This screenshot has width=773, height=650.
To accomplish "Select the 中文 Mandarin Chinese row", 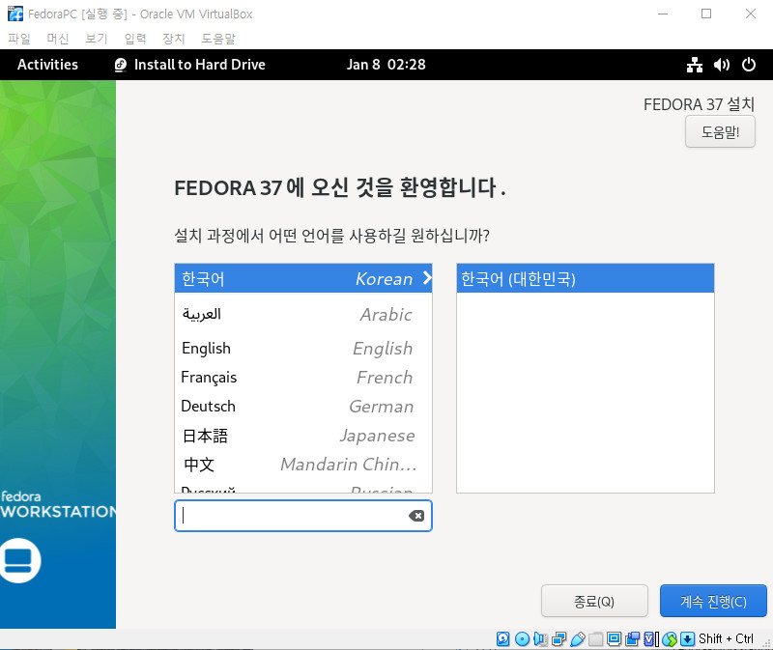I will pyautogui.click(x=303, y=465).
